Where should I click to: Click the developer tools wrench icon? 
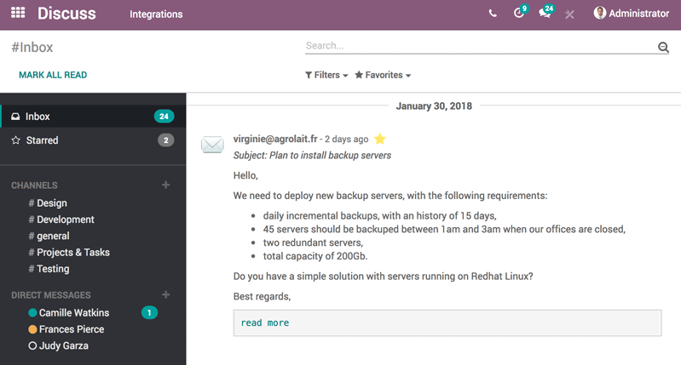pos(569,14)
